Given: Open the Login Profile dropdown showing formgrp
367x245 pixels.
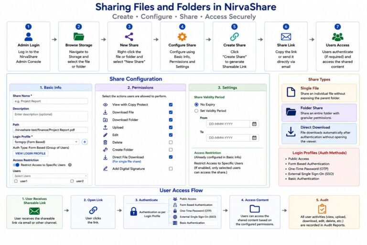Looking at the screenshot, I should click(x=46, y=142).
